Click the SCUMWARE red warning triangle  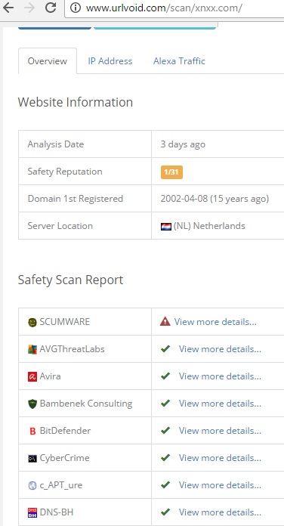pos(165,322)
